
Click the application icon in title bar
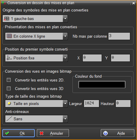pos(4,3)
